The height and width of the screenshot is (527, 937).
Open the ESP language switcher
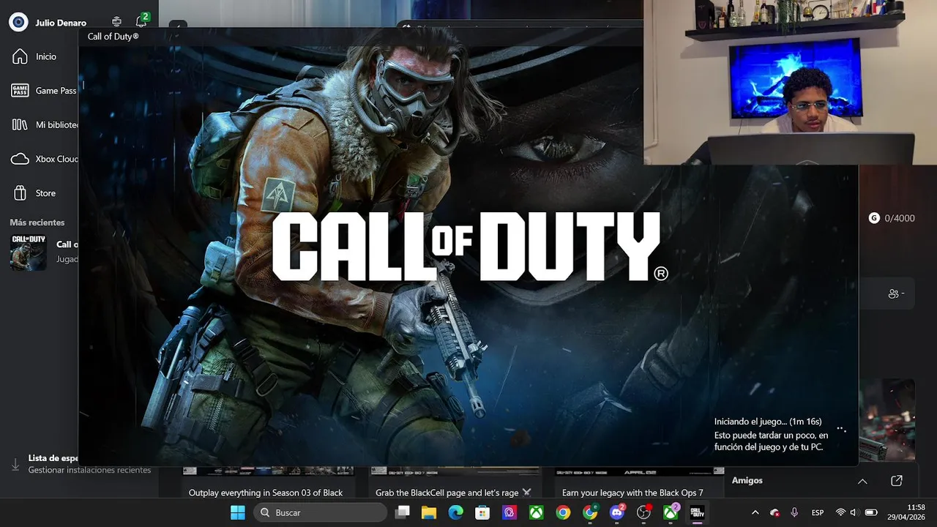pos(818,512)
